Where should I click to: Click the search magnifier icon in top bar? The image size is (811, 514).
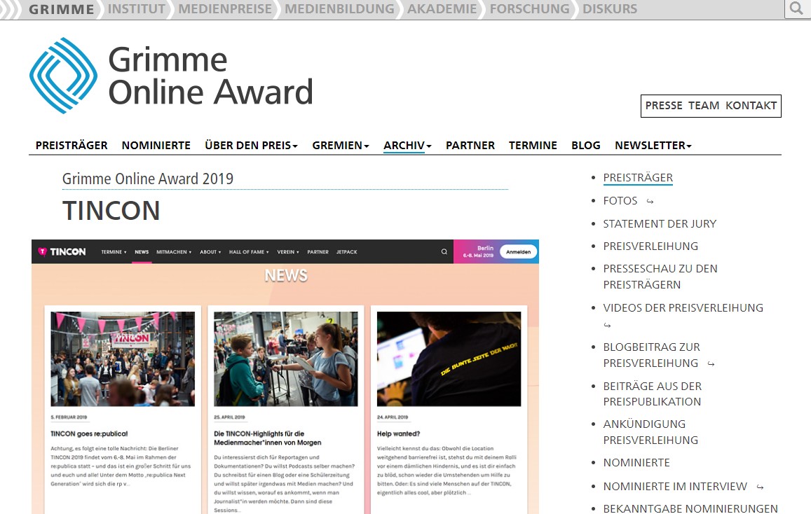click(797, 9)
